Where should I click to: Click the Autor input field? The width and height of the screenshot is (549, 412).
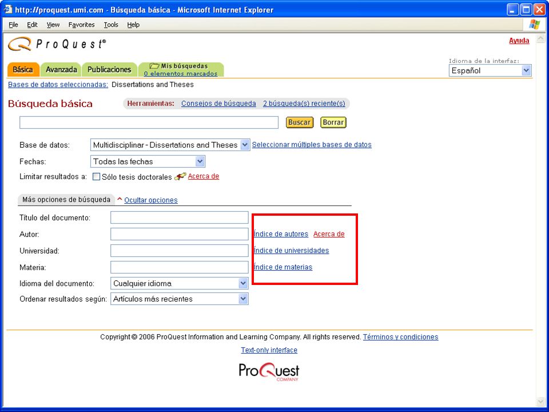pos(179,234)
